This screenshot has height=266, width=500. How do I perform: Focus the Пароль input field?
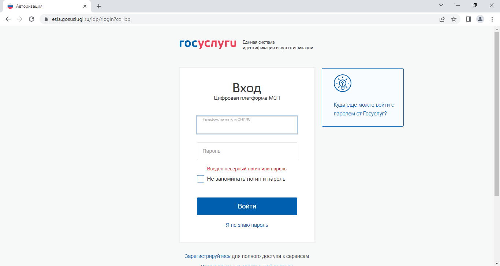[x=247, y=151]
